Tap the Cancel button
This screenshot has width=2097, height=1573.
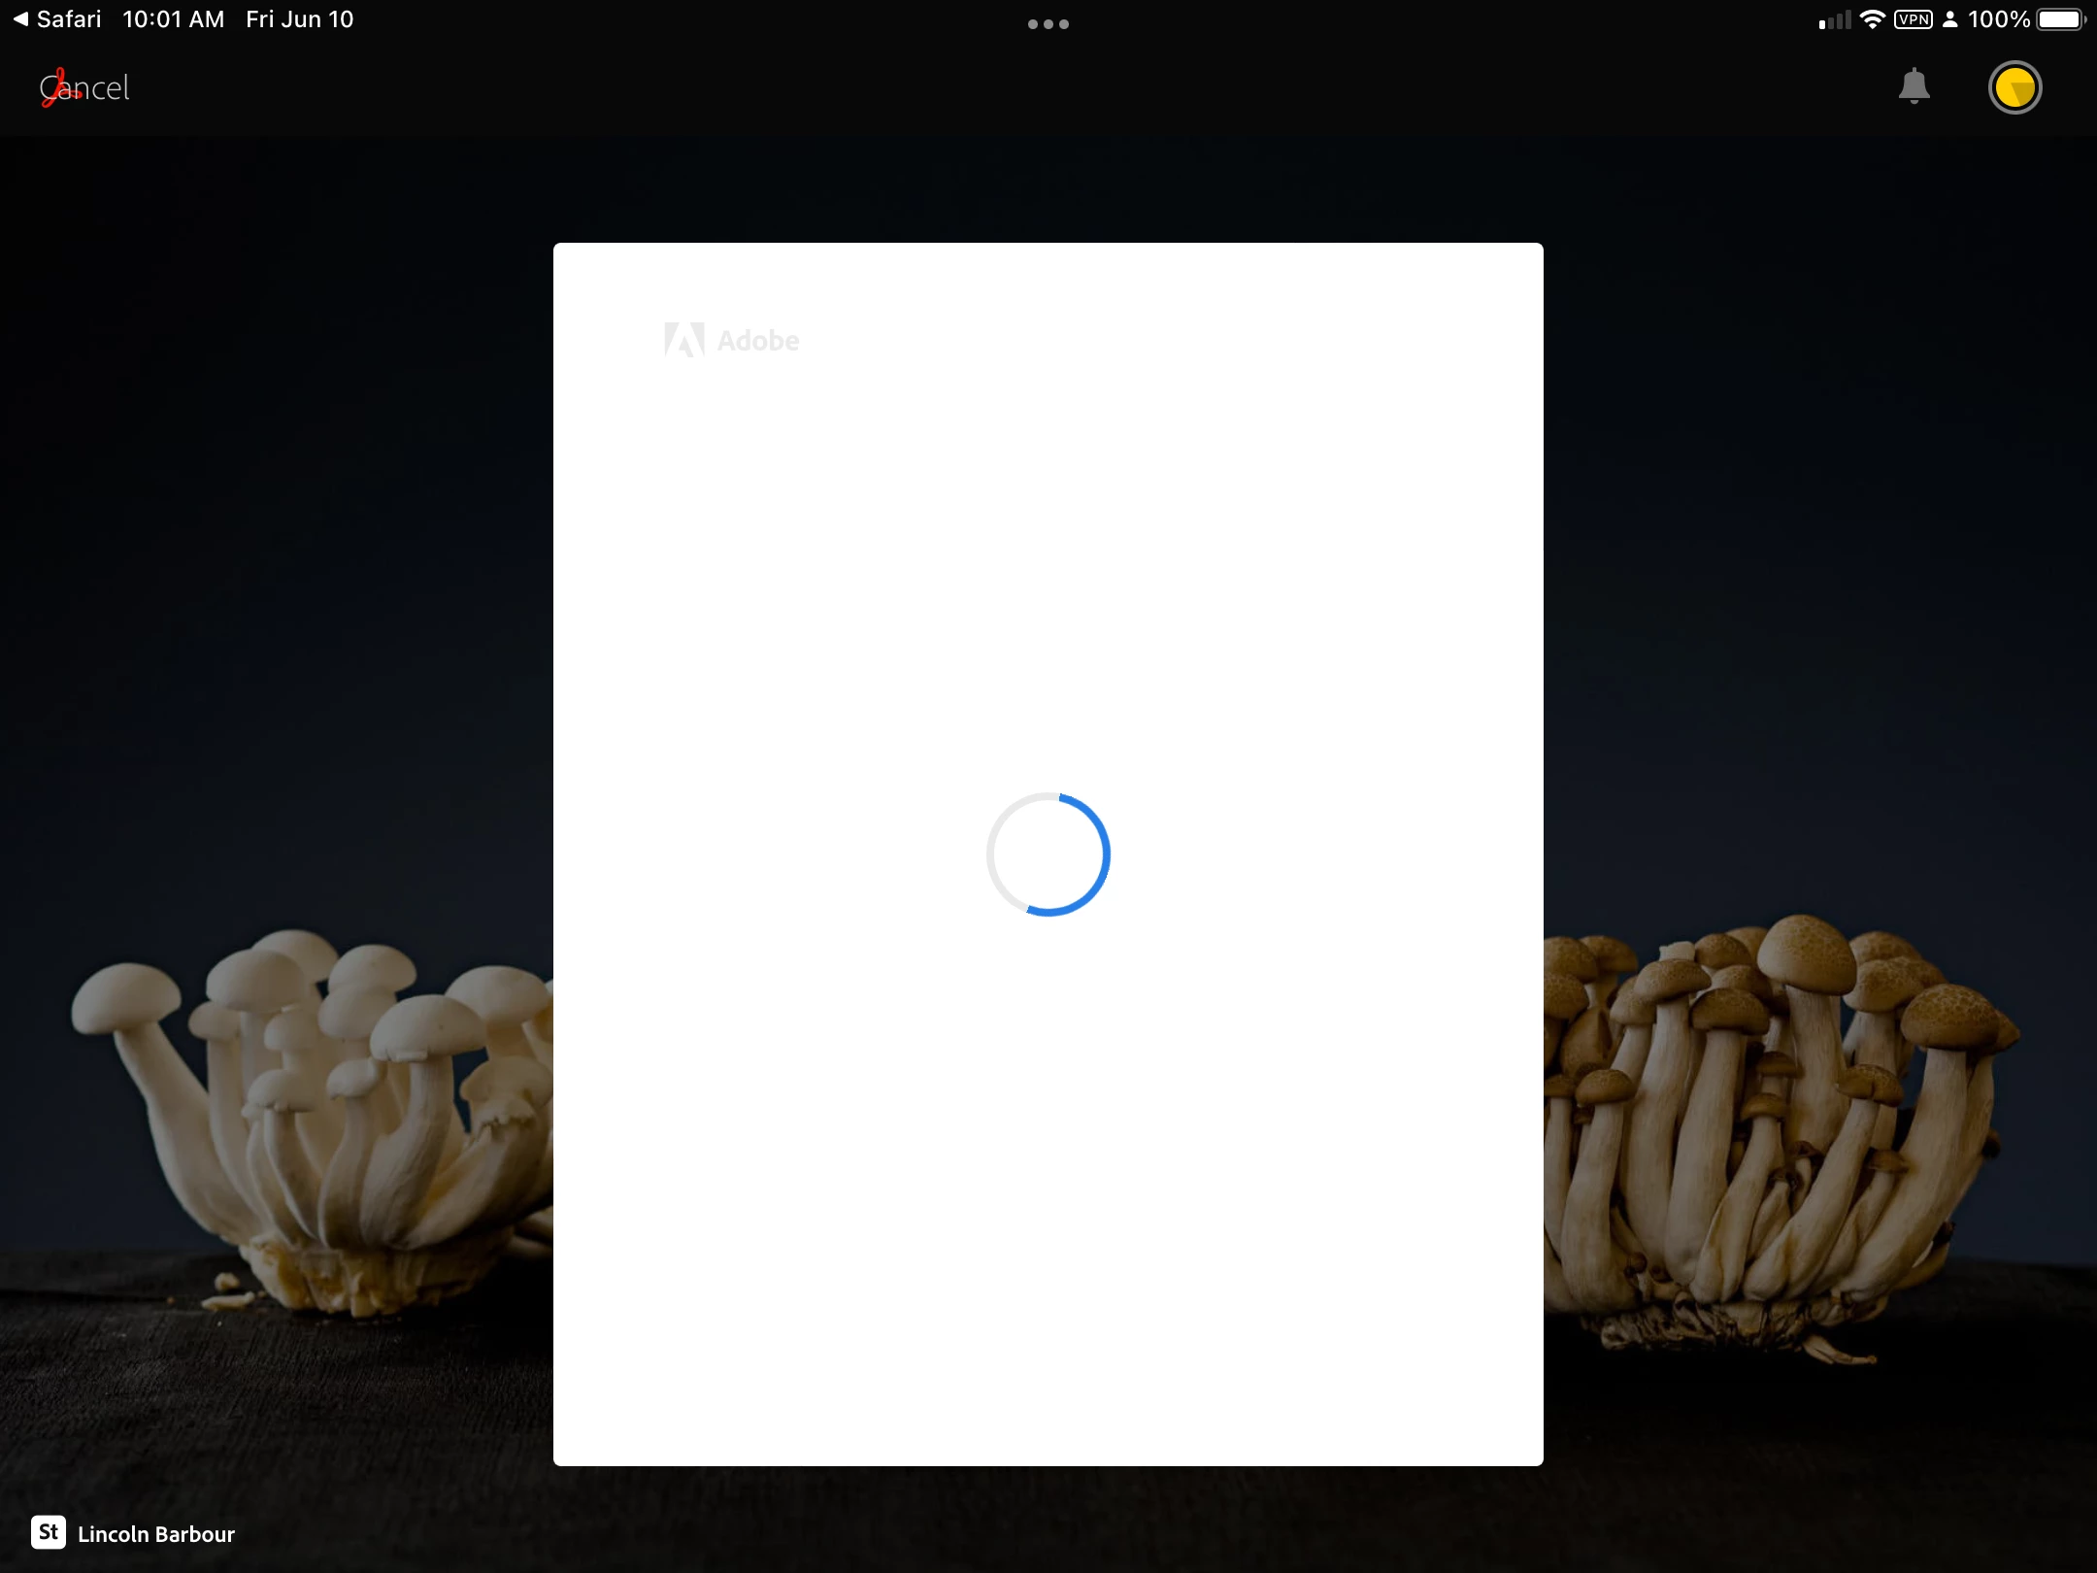click(x=93, y=88)
